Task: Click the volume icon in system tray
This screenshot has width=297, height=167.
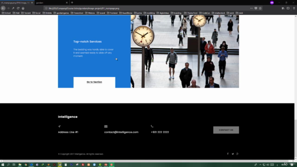Action: (268, 165)
